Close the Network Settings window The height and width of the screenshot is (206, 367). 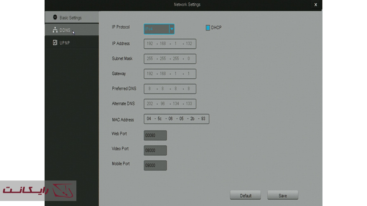click(x=315, y=5)
